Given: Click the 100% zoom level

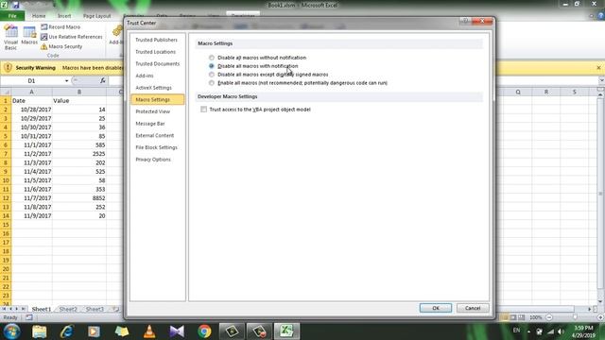Looking at the screenshot, I should pyautogui.click(x=536, y=317).
